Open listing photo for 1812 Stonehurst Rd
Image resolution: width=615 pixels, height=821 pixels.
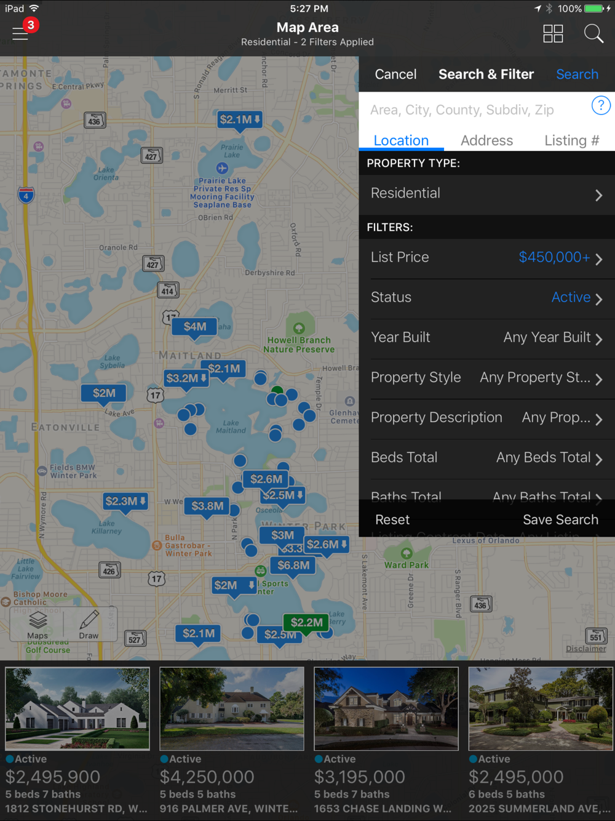coord(77,709)
